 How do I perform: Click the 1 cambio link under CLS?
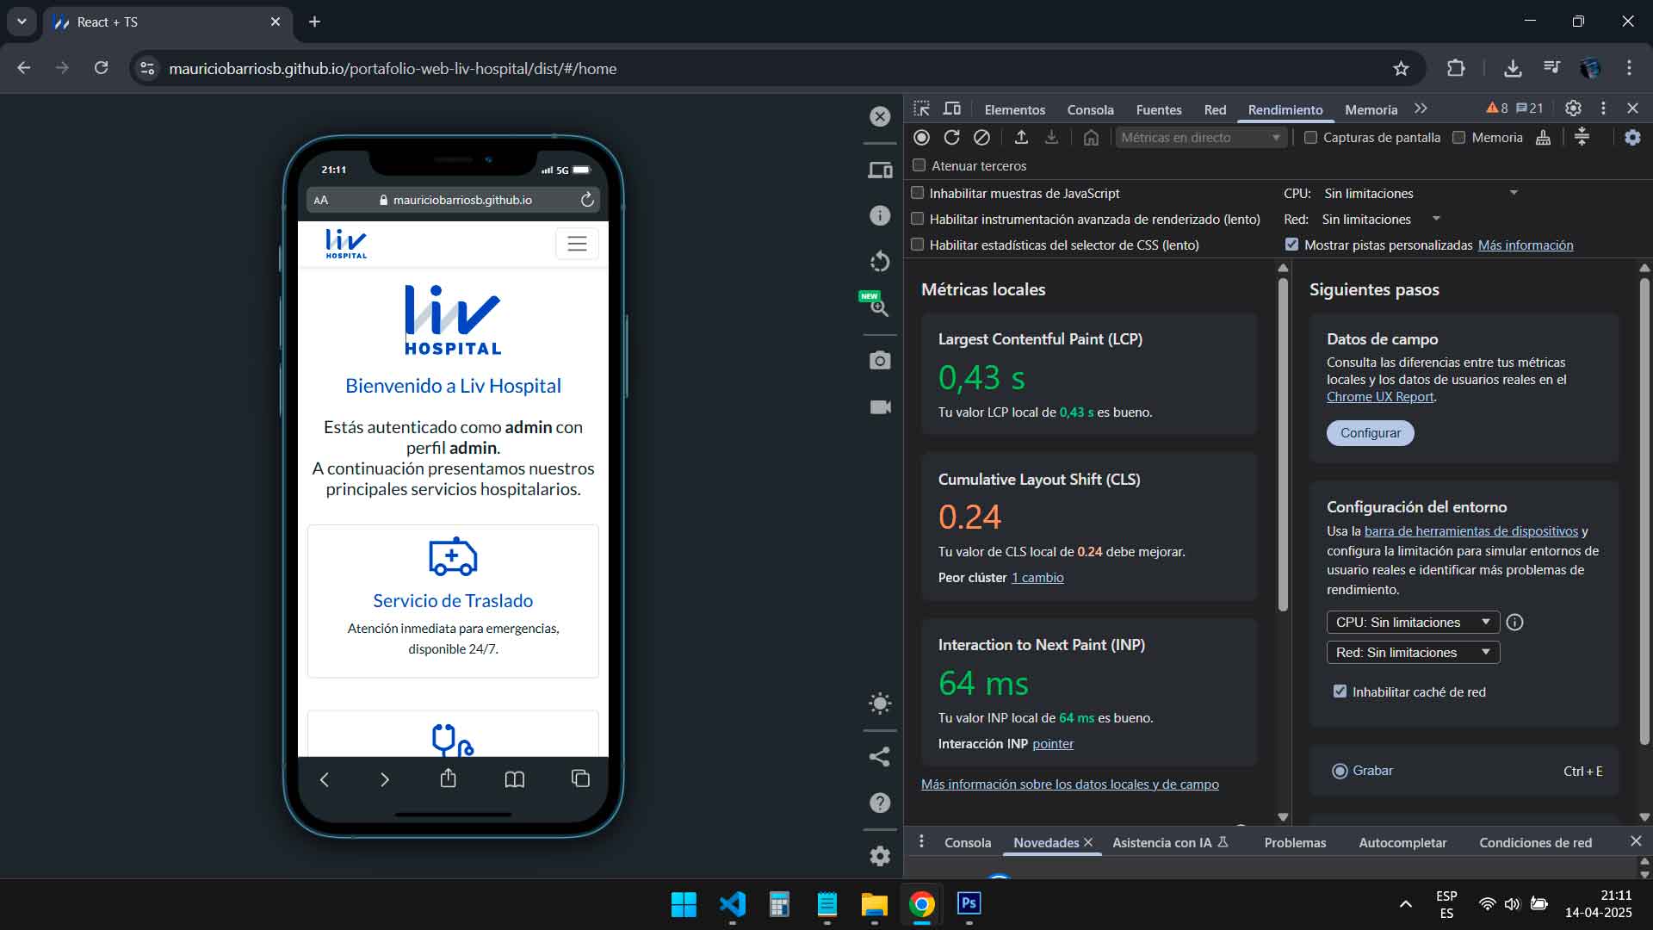tap(1037, 577)
